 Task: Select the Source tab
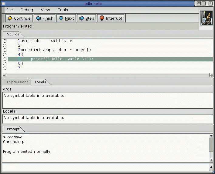click(x=13, y=34)
